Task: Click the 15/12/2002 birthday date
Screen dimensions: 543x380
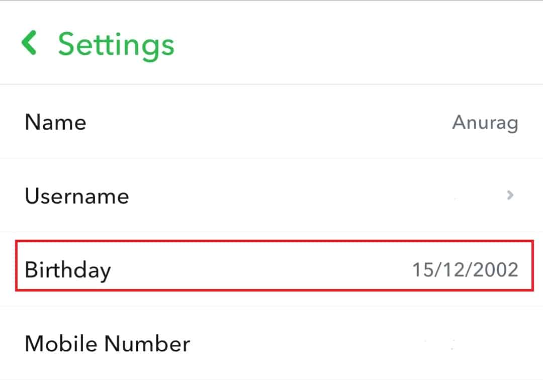Action: click(x=465, y=270)
